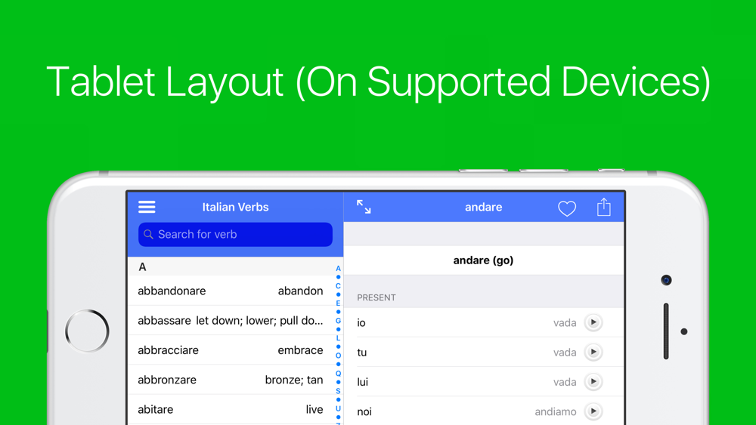Tap the expand fullscreen arrows icon
The image size is (756, 425).
point(364,207)
